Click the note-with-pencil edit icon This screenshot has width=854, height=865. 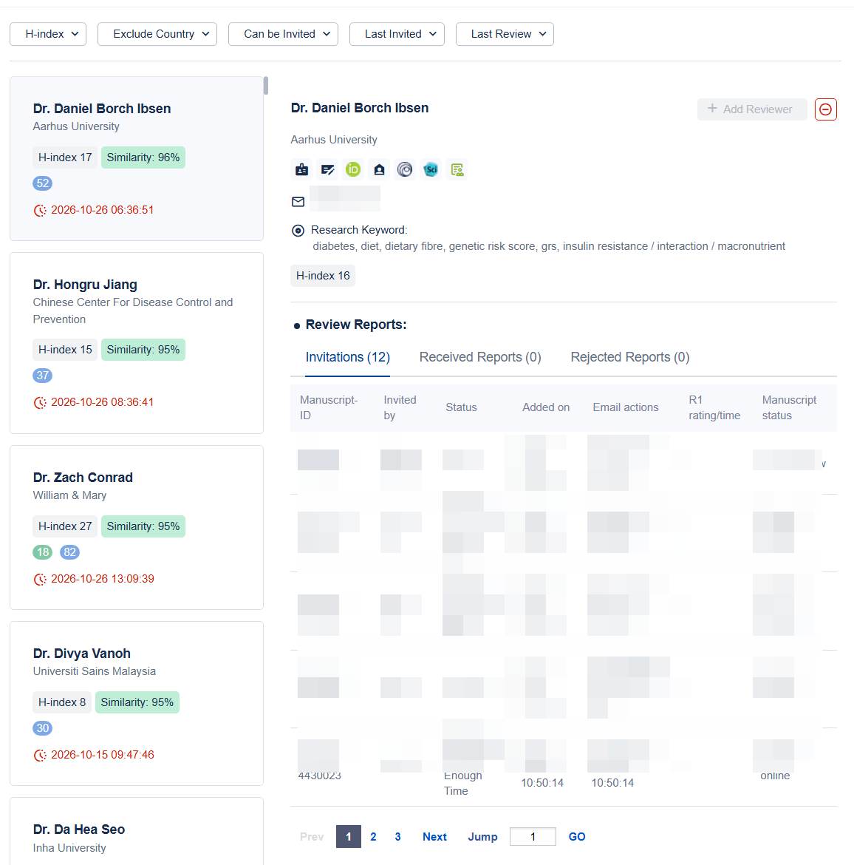(327, 169)
